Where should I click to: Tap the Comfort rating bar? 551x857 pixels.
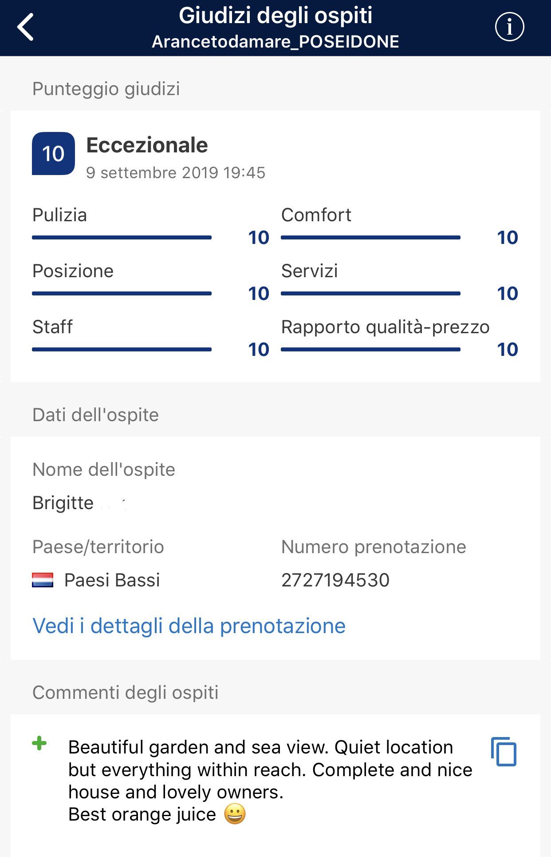(x=370, y=238)
